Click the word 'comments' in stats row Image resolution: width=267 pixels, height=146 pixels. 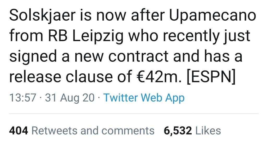tap(128, 130)
